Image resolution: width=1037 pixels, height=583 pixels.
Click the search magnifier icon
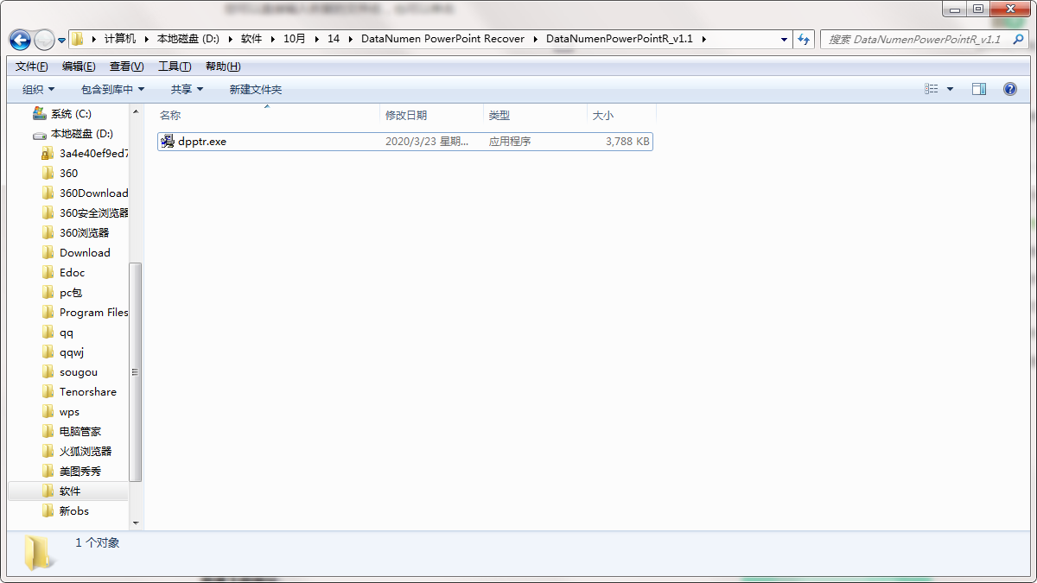coord(1020,40)
